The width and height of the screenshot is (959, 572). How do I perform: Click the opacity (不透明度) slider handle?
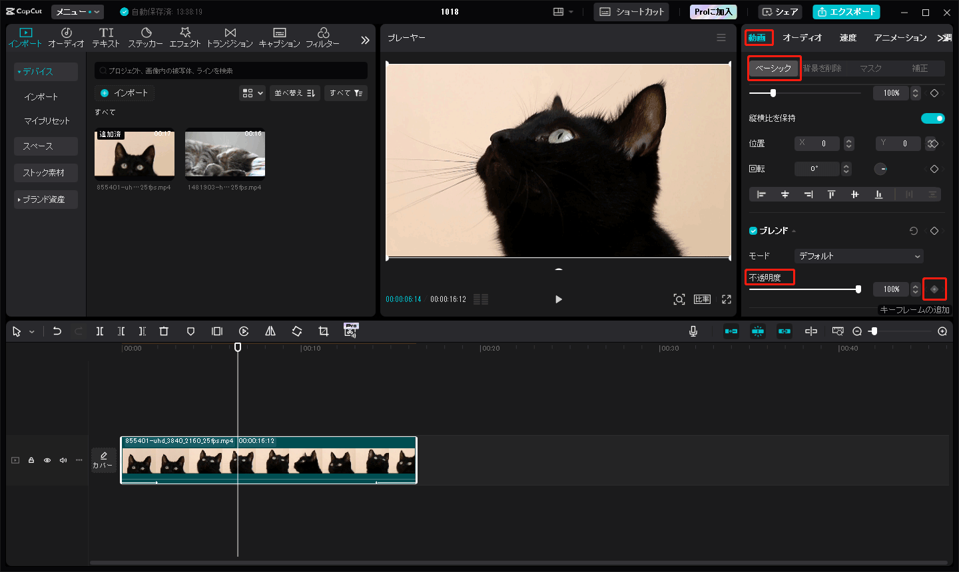(858, 289)
